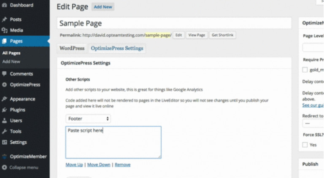Click the Posts pushpin icon
The width and height of the screenshot is (324, 178).
4,19
